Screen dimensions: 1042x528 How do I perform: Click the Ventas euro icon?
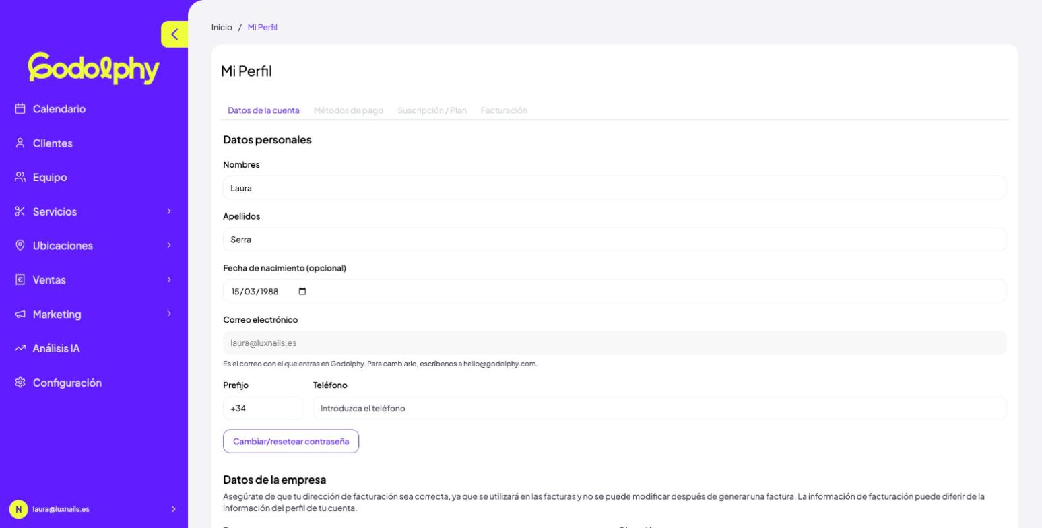(20, 280)
